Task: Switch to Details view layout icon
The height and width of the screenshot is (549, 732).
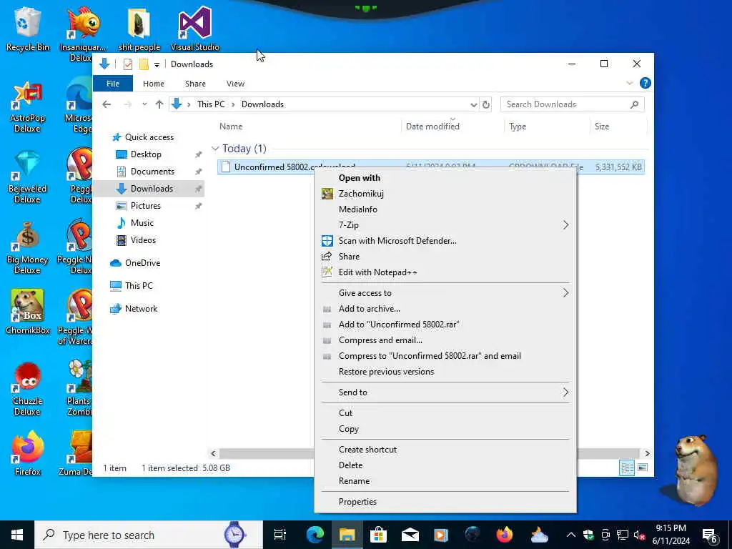Action: [626, 468]
